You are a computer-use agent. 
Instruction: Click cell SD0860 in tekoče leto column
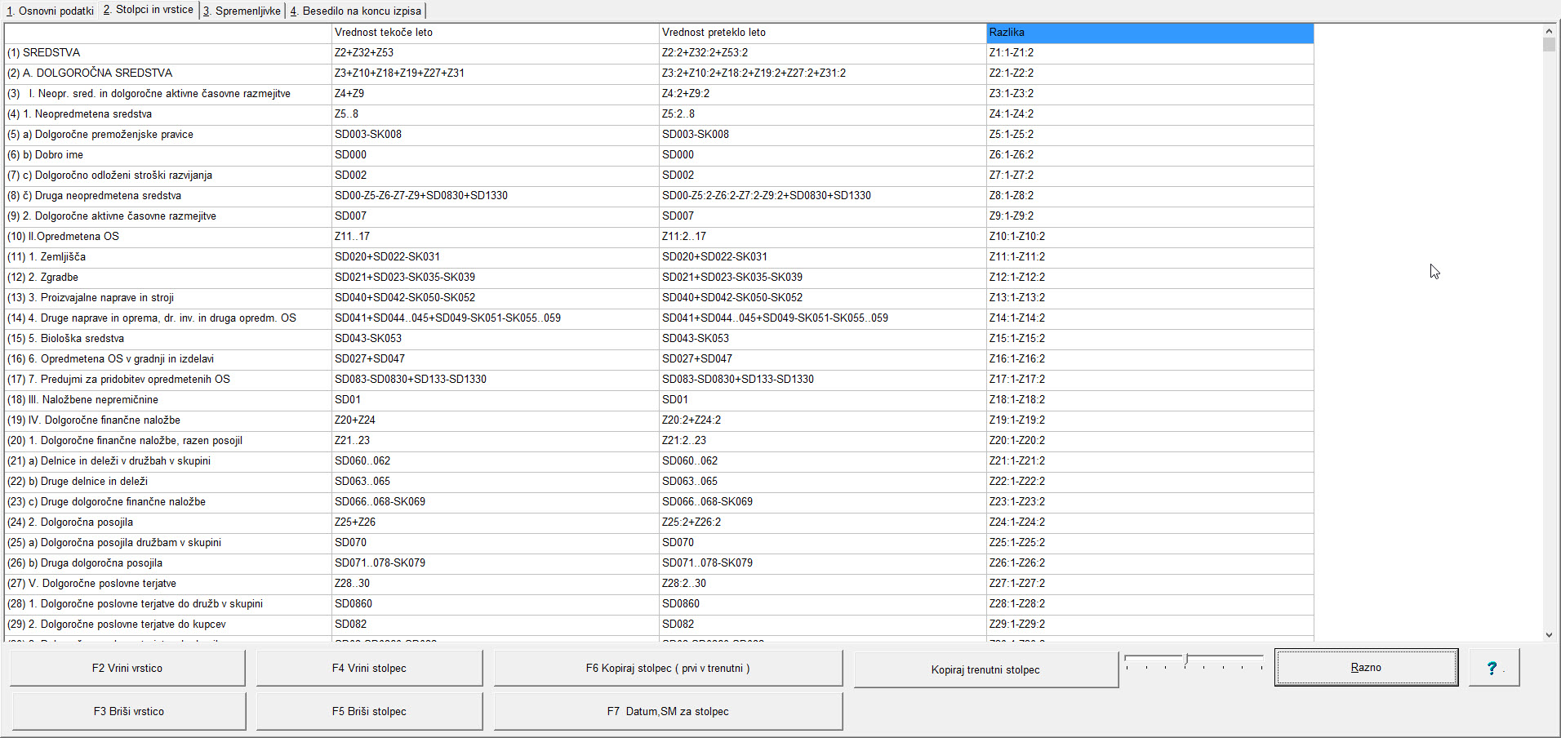pyautogui.click(x=496, y=604)
